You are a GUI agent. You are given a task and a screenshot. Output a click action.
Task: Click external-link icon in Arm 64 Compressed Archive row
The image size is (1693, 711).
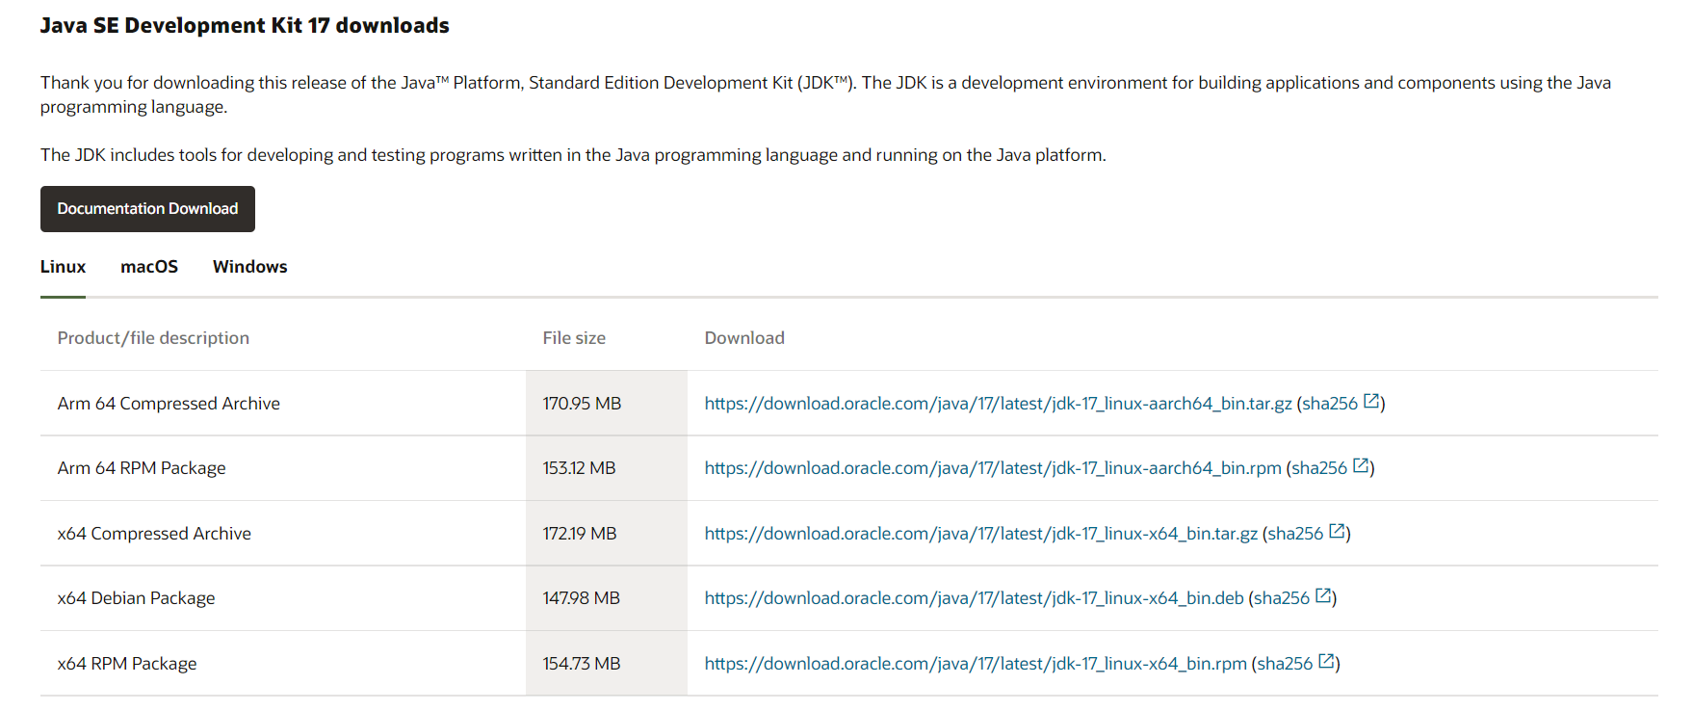pyautogui.click(x=1371, y=402)
